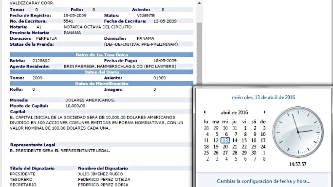Select April 24 in the Sunday column
The height and width of the screenshot is (187, 333).
click(263, 147)
